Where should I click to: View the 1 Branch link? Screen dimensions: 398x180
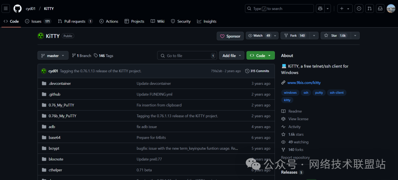click(81, 56)
